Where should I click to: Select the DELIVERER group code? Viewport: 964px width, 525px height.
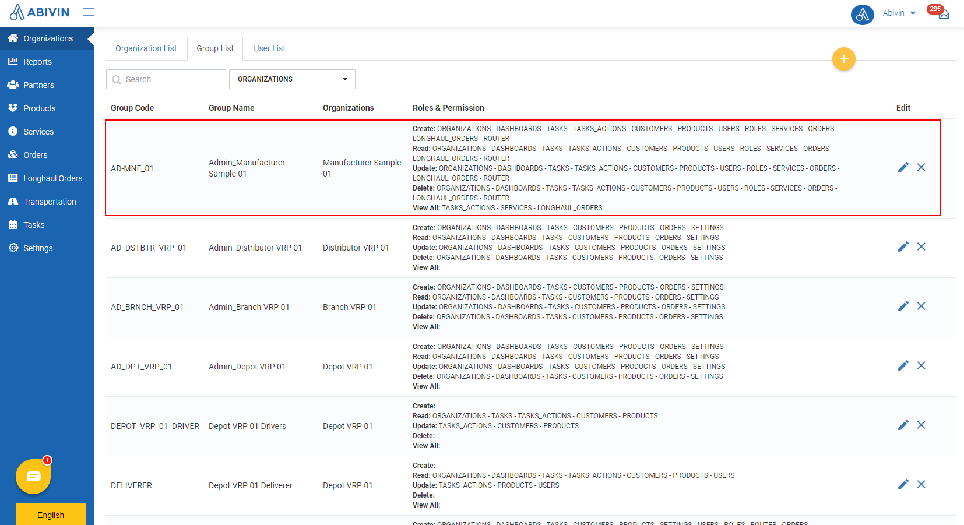coord(132,485)
